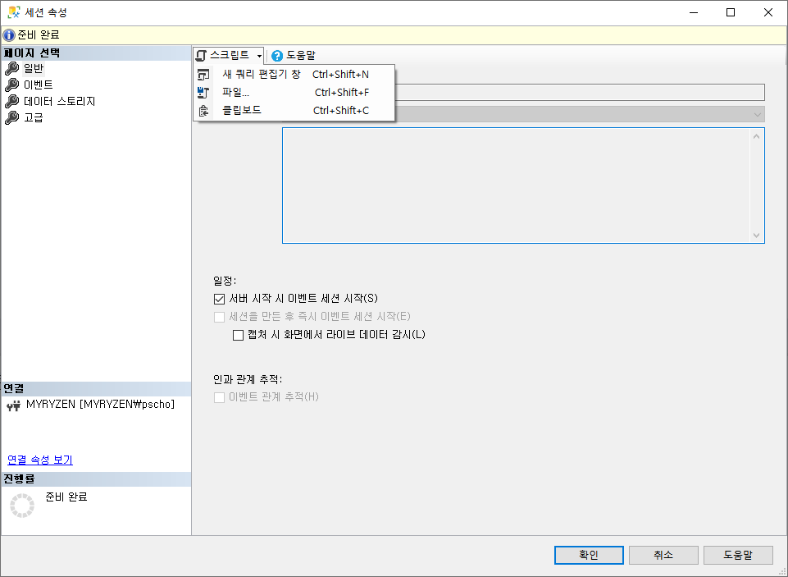Click the session name input field
The height and width of the screenshot is (577, 788).
click(580, 93)
